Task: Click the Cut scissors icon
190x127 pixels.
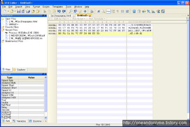Action: pyautogui.click(x=45, y=11)
